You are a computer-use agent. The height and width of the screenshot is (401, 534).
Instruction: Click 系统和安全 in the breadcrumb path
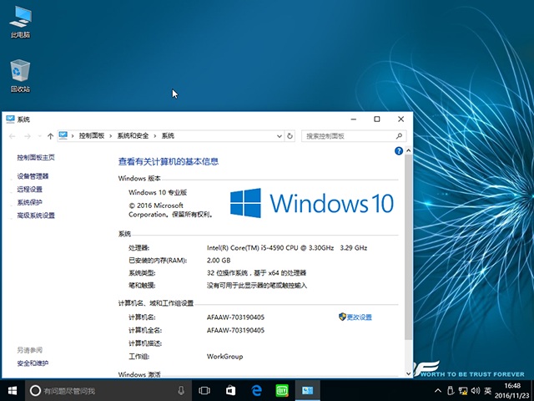pos(133,135)
